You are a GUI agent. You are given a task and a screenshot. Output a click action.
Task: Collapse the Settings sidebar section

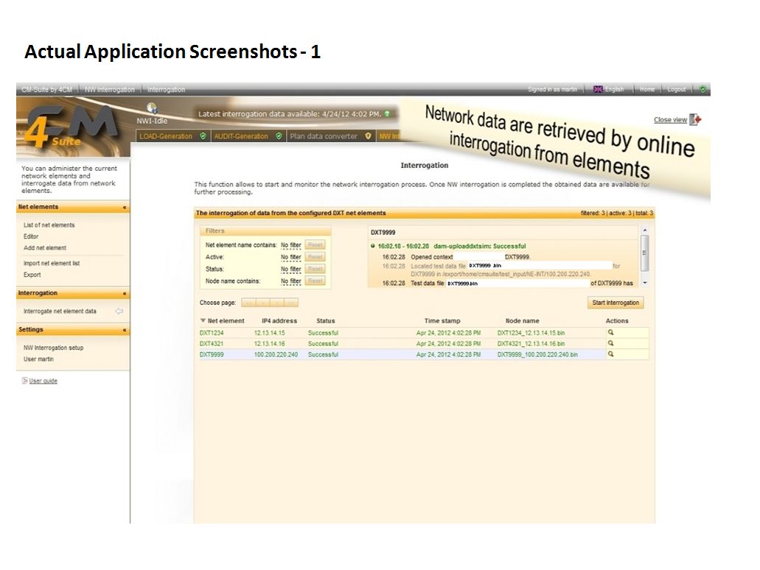click(x=125, y=330)
